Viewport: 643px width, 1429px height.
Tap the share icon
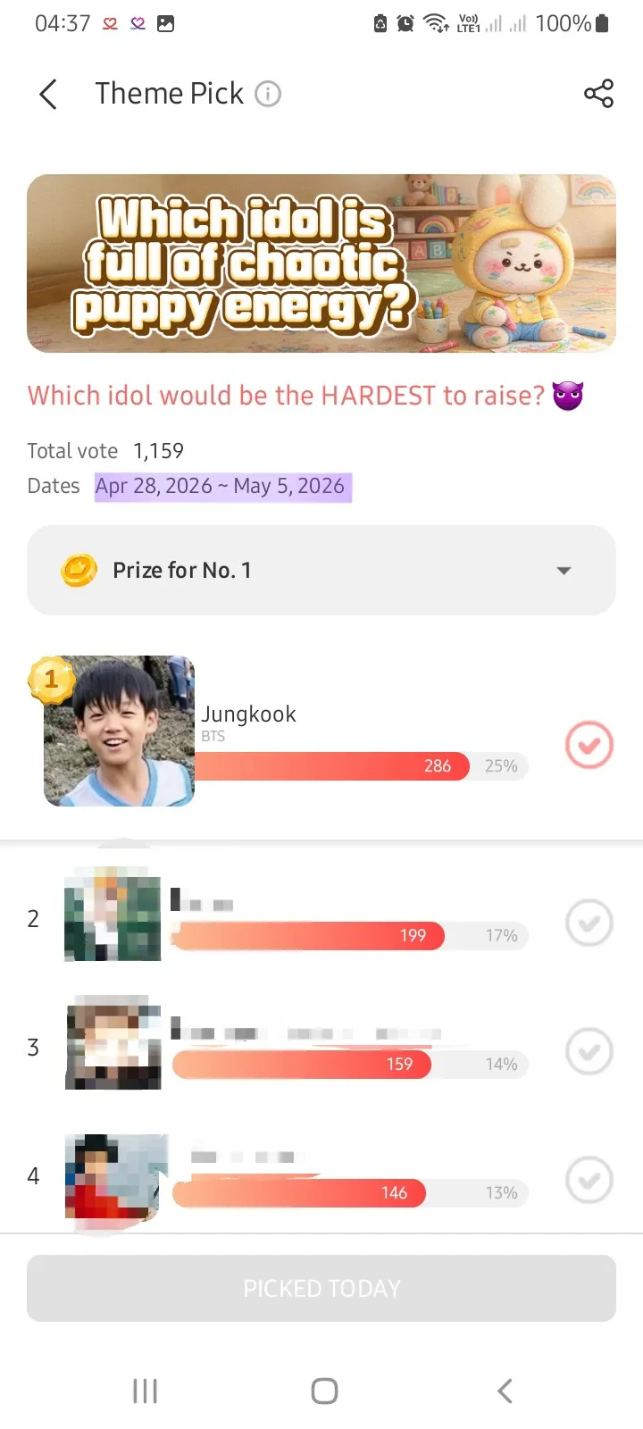[x=598, y=94]
